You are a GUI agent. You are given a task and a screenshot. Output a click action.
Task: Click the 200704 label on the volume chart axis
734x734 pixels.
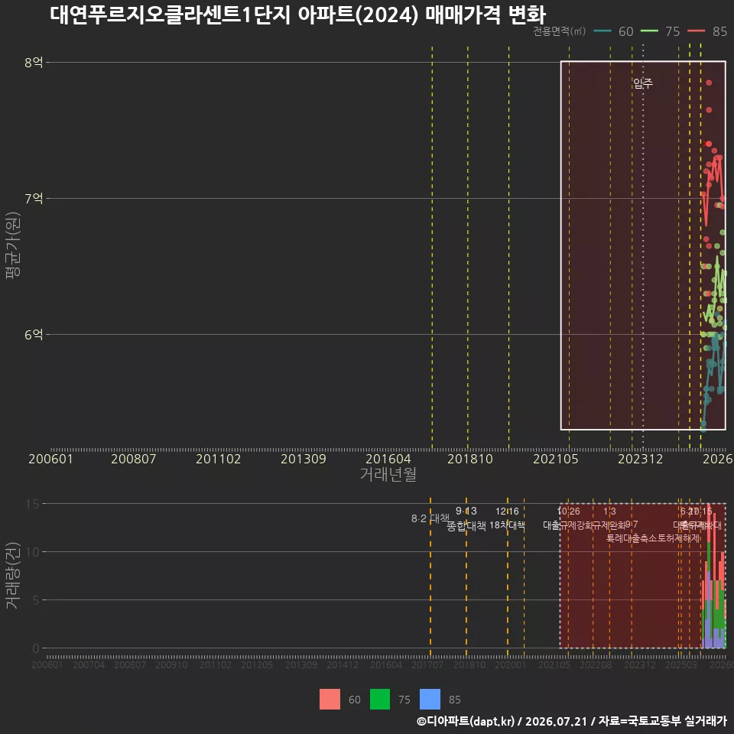click(89, 664)
